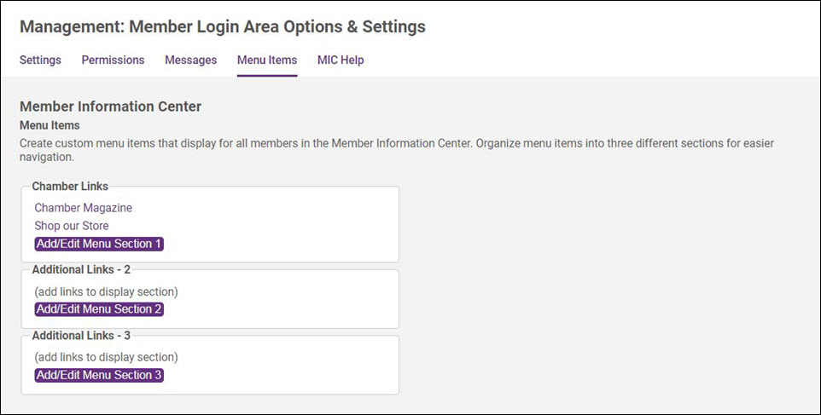821x415 pixels.
Task: Click the bold Menu Items subheading
Action: pos(49,125)
